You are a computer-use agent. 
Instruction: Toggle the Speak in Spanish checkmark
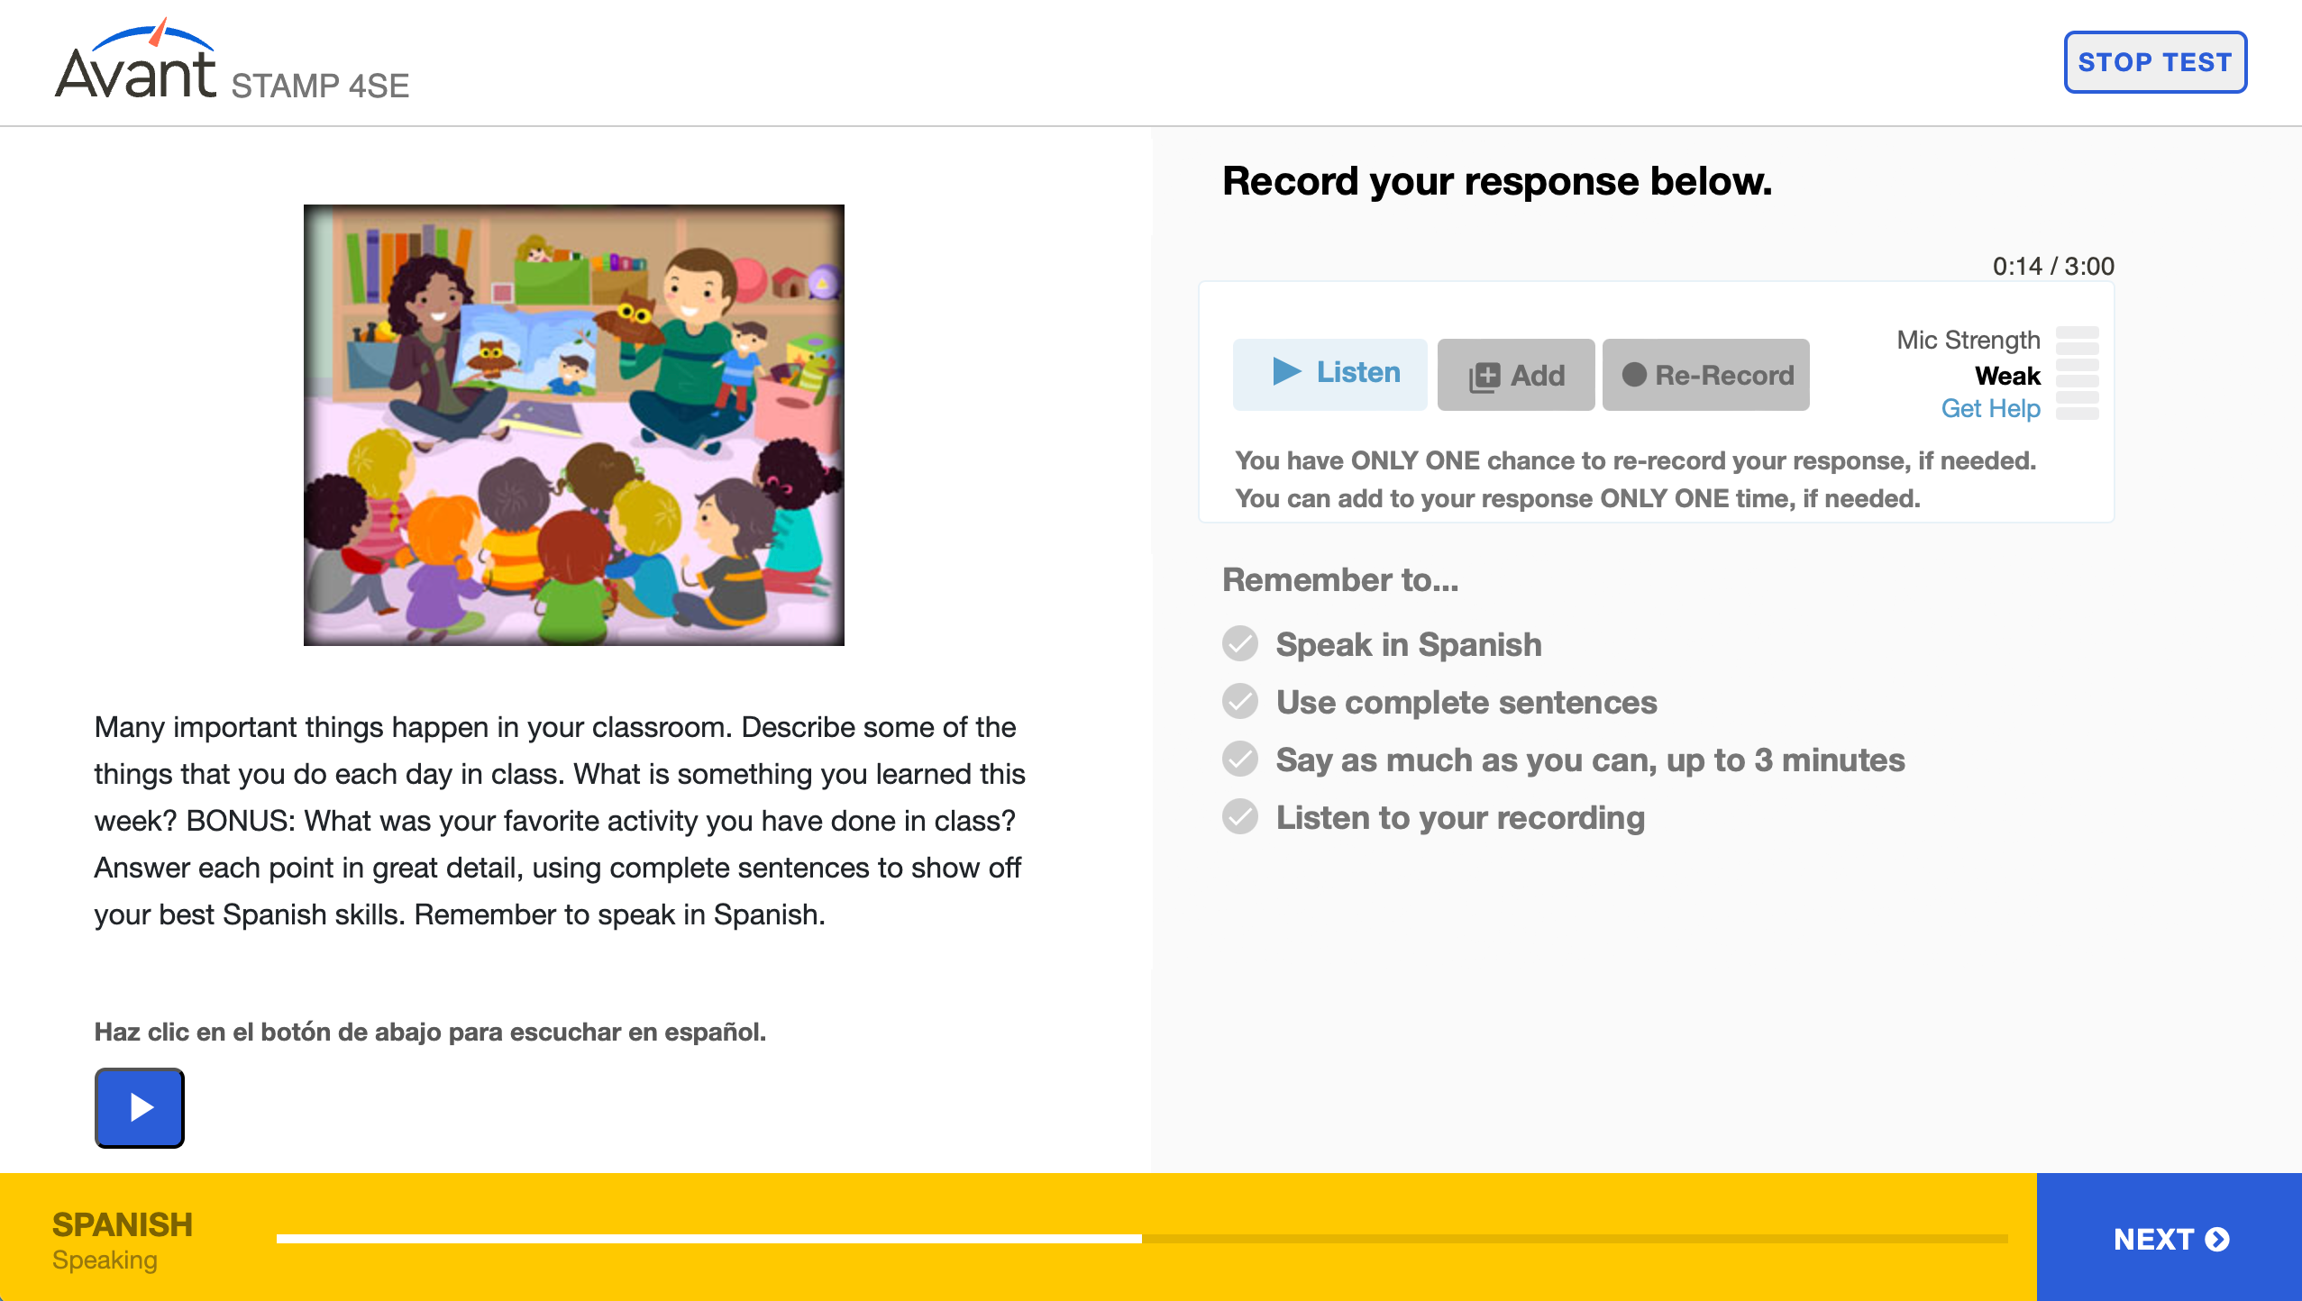tap(1240, 644)
